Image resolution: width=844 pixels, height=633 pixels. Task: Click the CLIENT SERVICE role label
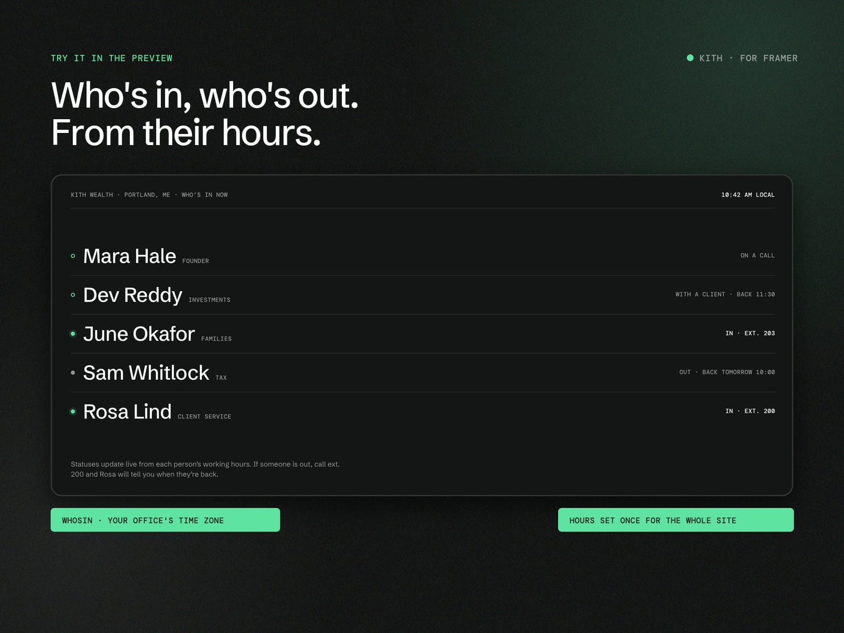click(204, 417)
